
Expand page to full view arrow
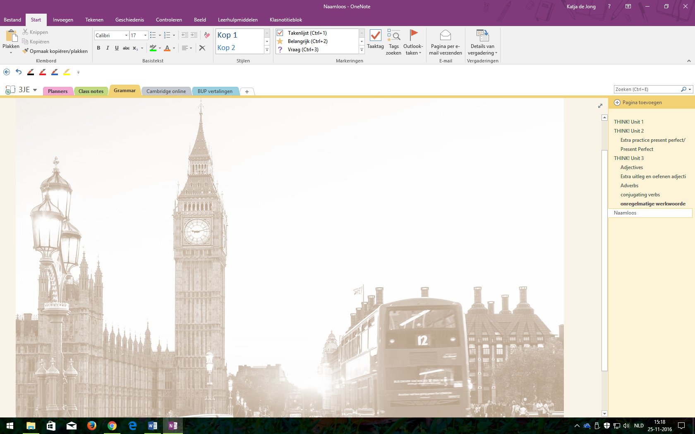[600, 106]
